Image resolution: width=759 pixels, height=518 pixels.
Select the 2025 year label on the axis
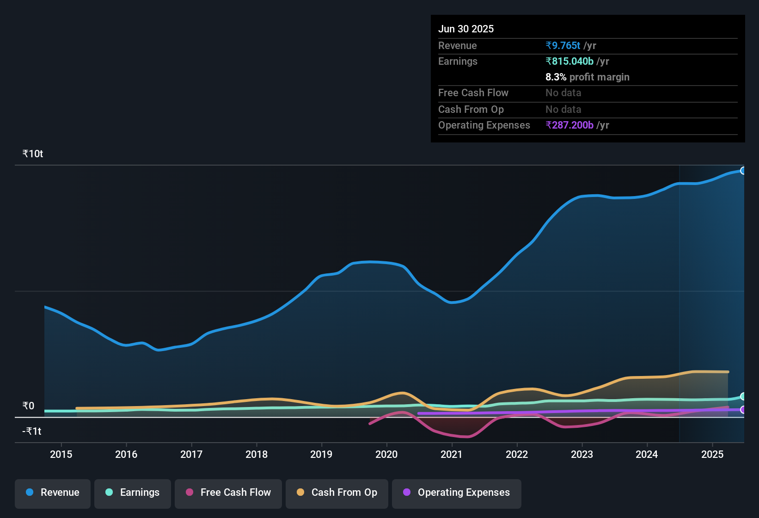(x=713, y=455)
